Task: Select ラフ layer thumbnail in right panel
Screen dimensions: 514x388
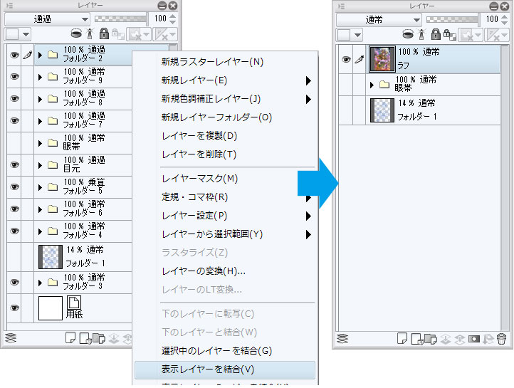Action: [382, 59]
